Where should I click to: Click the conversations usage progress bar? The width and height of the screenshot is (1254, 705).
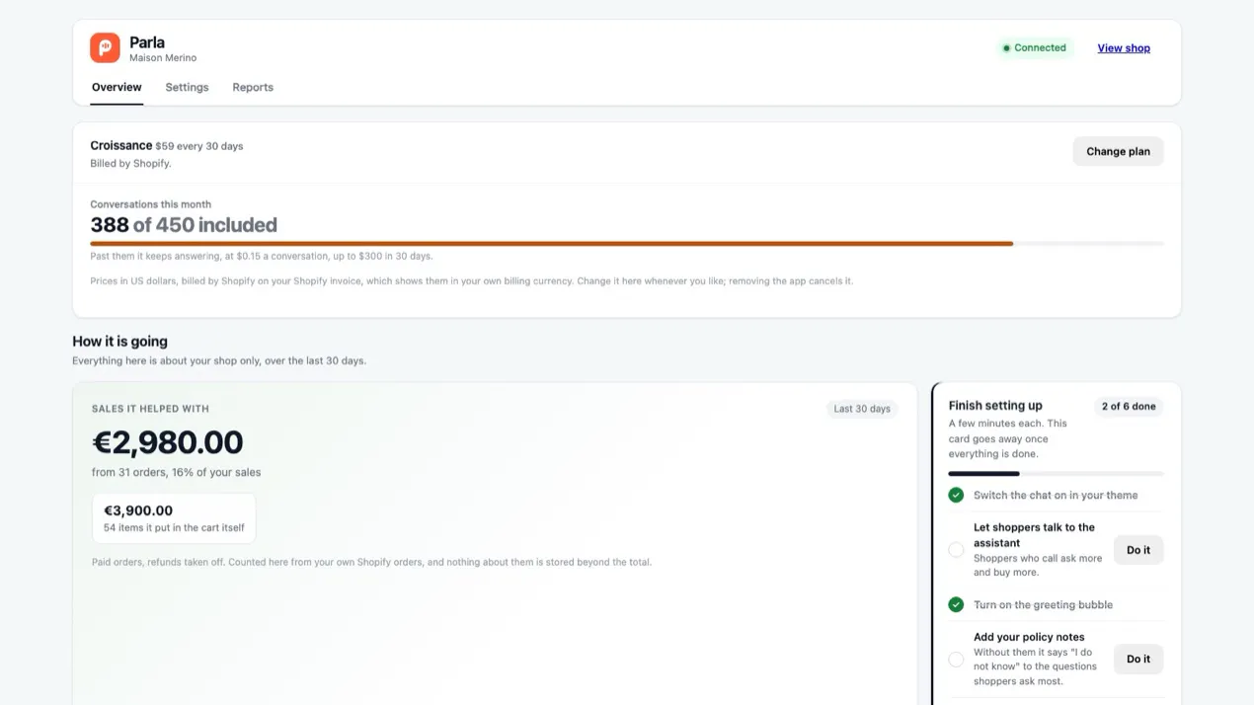coord(627,243)
